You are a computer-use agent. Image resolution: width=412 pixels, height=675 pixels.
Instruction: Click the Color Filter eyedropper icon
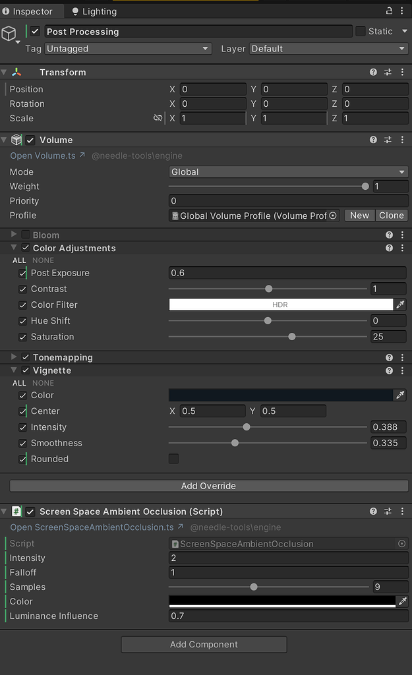401,305
